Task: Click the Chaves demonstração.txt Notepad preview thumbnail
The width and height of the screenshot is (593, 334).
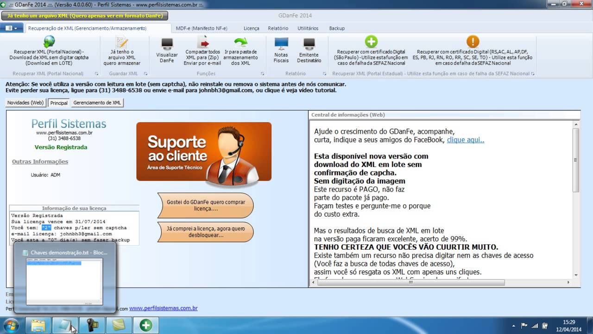Action: (64, 282)
